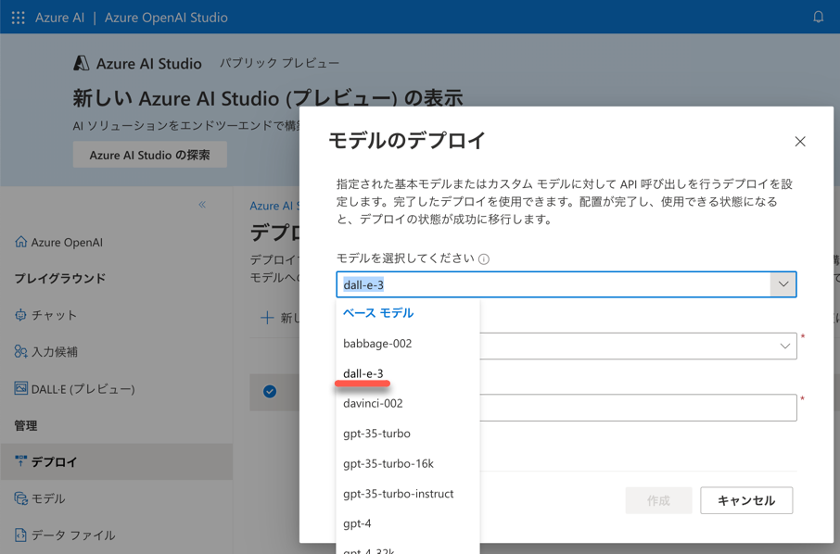Click the DALL·E image icon in sidebar
The width and height of the screenshot is (840, 554).
pyautogui.click(x=21, y=388)
